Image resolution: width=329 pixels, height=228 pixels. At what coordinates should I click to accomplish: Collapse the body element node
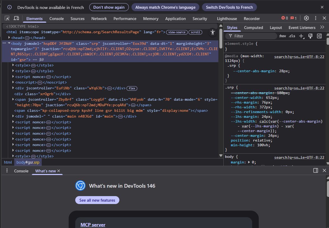pos(9,43)
